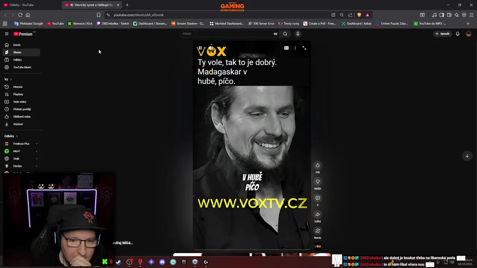Open MenT channel subscription
The height and width of the screenshot is (268, 477).
pyautogui.click(x=20, y=151)
